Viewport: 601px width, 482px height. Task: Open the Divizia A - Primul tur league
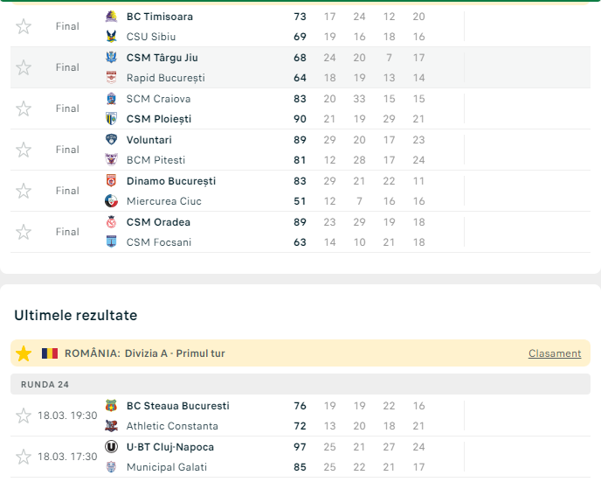coord(175,353)
